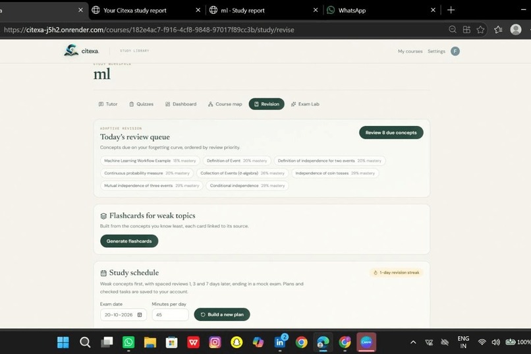Open Copilot from the taskbar

[258, 342]
